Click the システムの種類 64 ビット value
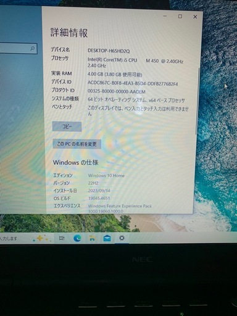Screen dimensions: 237x316 click(x=136, y=100)
